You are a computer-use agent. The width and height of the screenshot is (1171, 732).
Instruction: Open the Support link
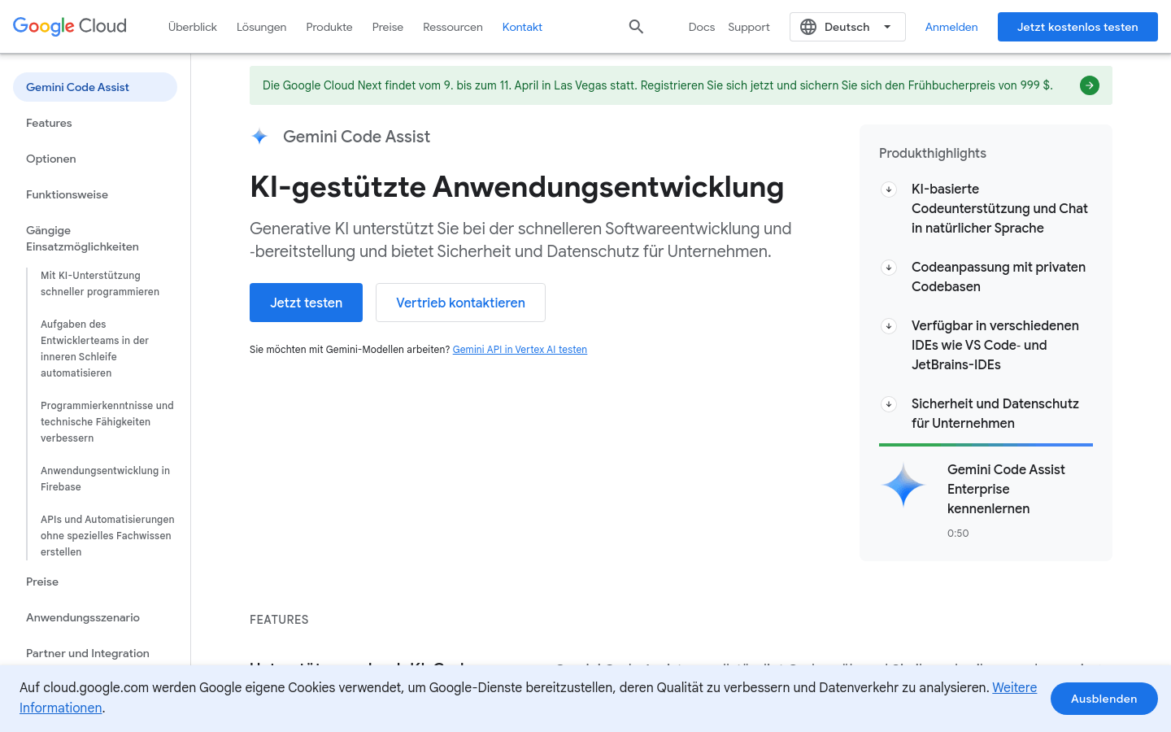coord(749,27)
